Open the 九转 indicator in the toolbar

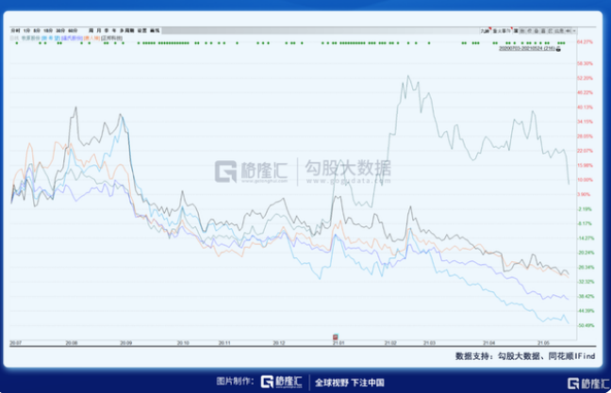485,30
